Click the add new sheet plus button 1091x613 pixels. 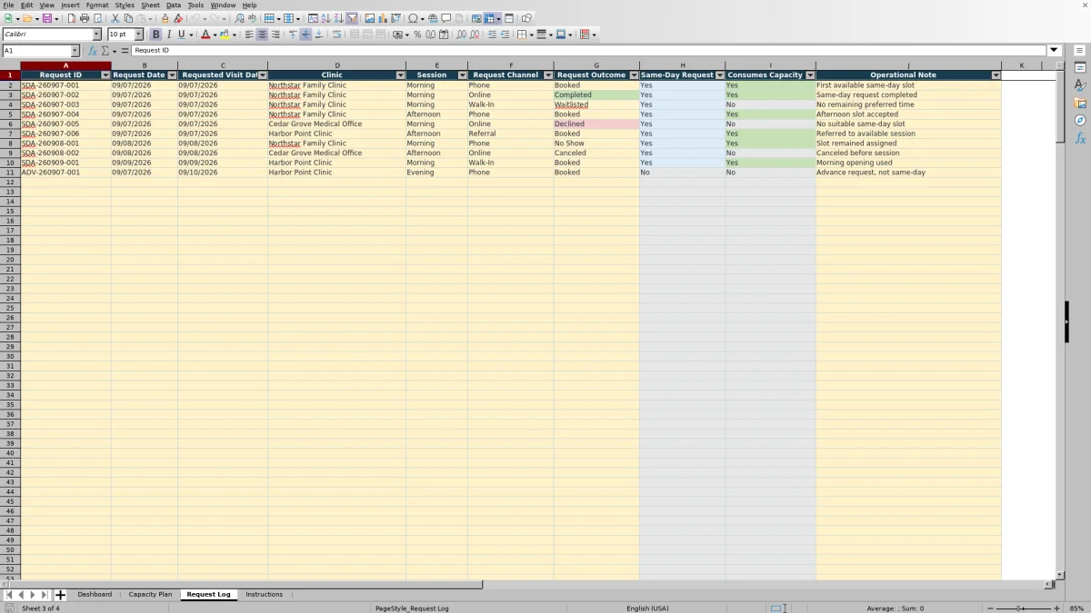tap(60, 595)
